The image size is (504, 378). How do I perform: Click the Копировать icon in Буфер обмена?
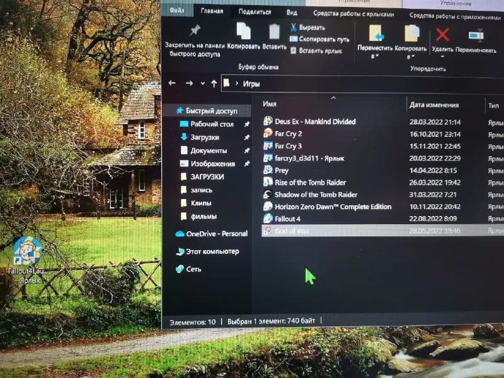pos(244,31)
